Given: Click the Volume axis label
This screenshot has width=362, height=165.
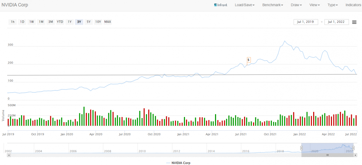Looking at the screenshot, I should (3, 116).
